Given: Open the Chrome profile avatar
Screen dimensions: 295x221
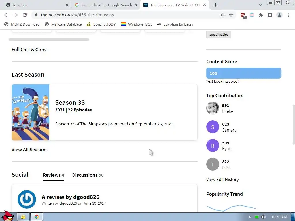Looking at the screenshot, I should point(279,15).
